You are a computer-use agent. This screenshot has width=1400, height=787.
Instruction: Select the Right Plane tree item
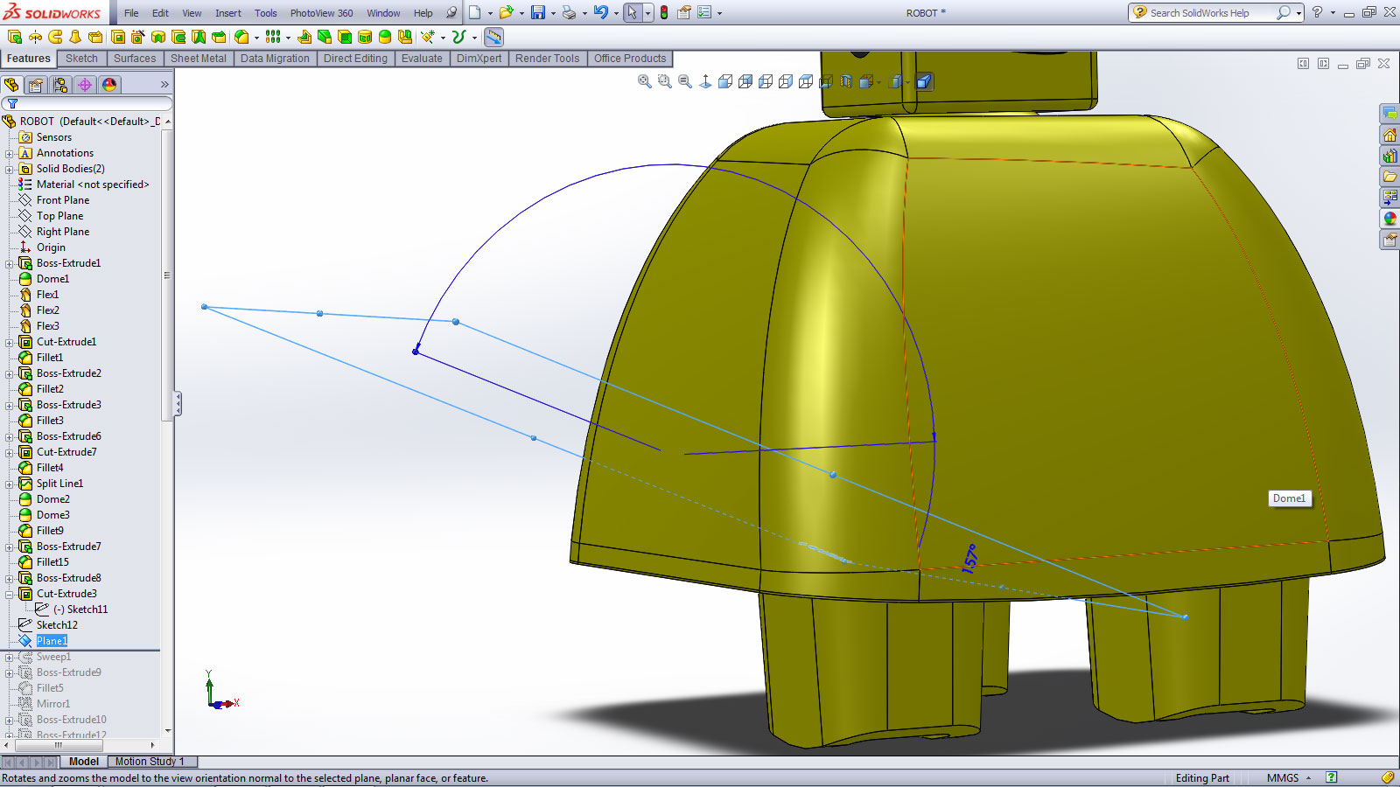(63, 232)
